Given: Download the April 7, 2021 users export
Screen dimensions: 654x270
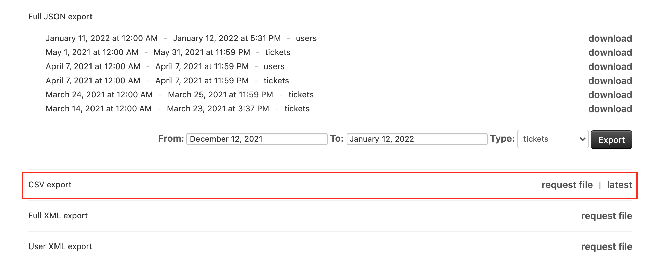Looking at the screenshot, I should click(x=610, y=66).
